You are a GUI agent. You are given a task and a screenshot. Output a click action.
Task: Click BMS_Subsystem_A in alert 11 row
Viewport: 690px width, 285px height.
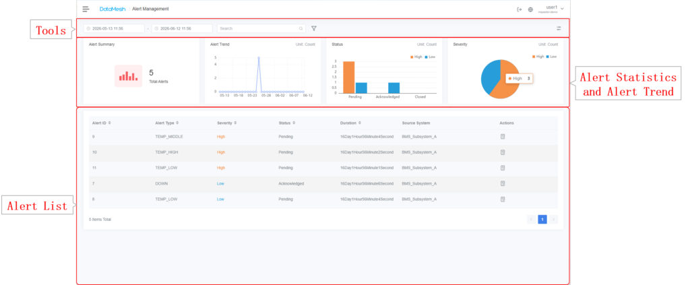419,168
